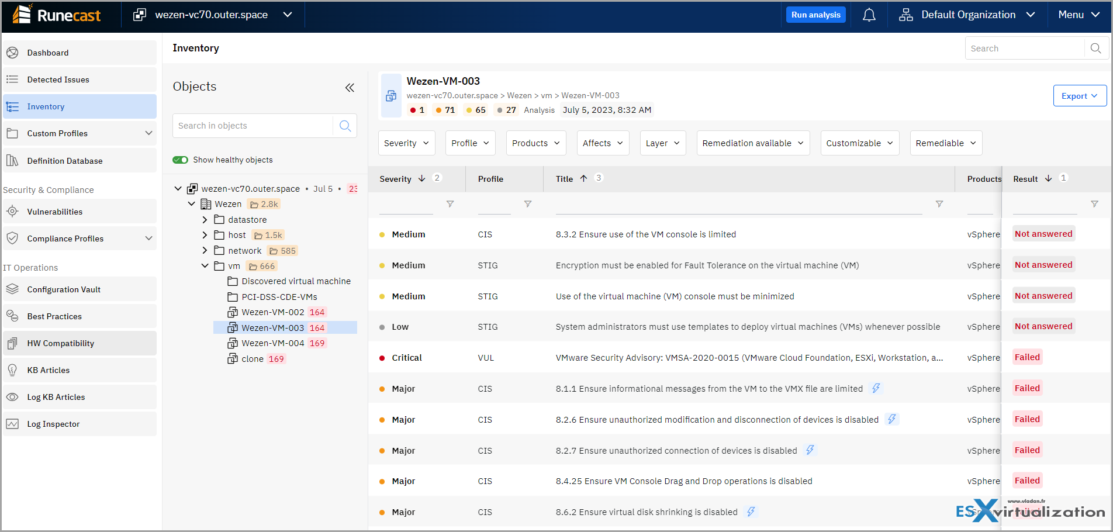Open the Products filter dropdown
The height and width of the screenshot is (532, 1113).
536,143
